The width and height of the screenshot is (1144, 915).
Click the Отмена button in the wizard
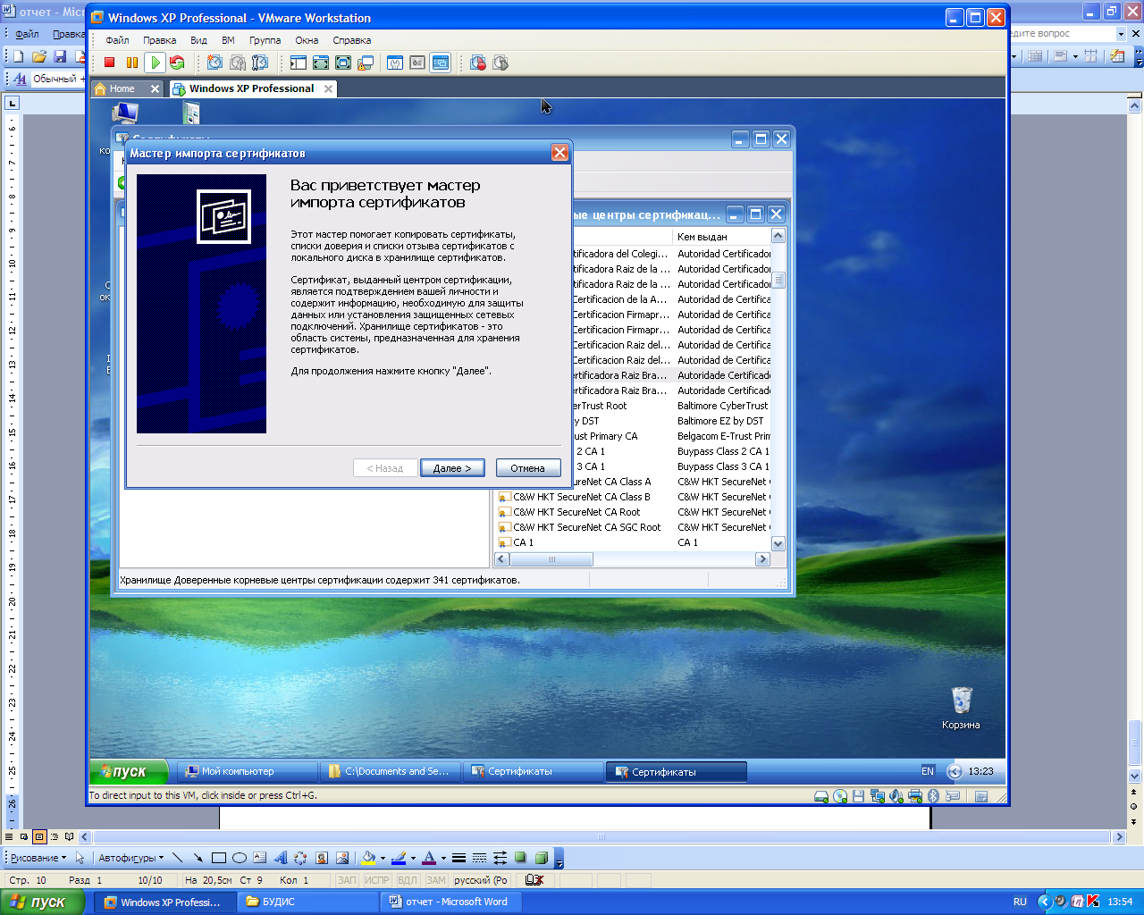(528, 468)
